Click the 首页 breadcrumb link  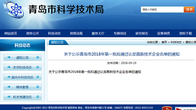click(x=164, y=42)
